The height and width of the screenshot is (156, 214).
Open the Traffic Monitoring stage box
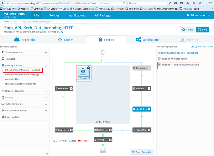pyautogui.click(x=103, y=130)
